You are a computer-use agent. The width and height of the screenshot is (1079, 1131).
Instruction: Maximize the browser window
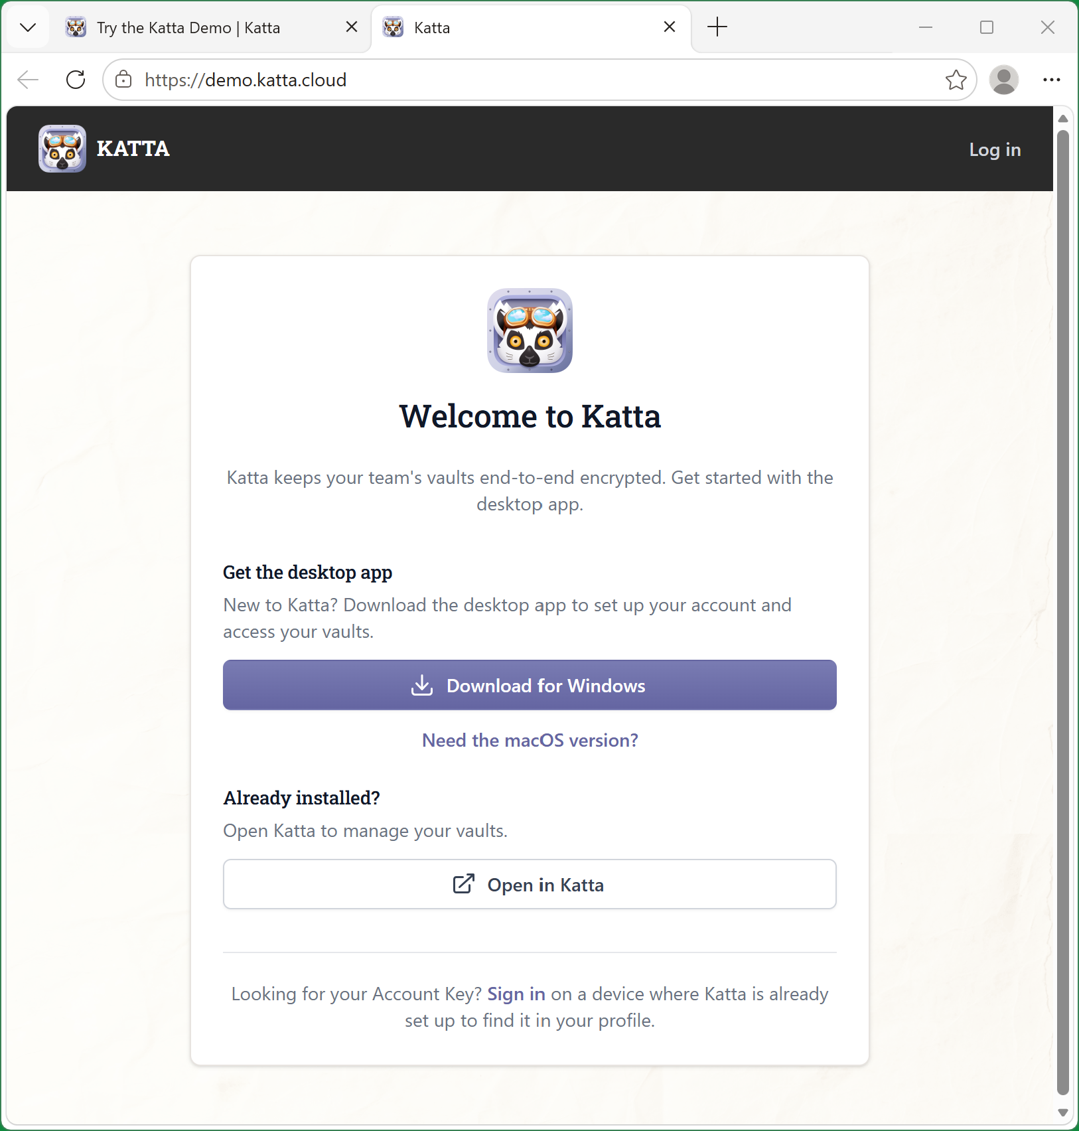point(987,27)
